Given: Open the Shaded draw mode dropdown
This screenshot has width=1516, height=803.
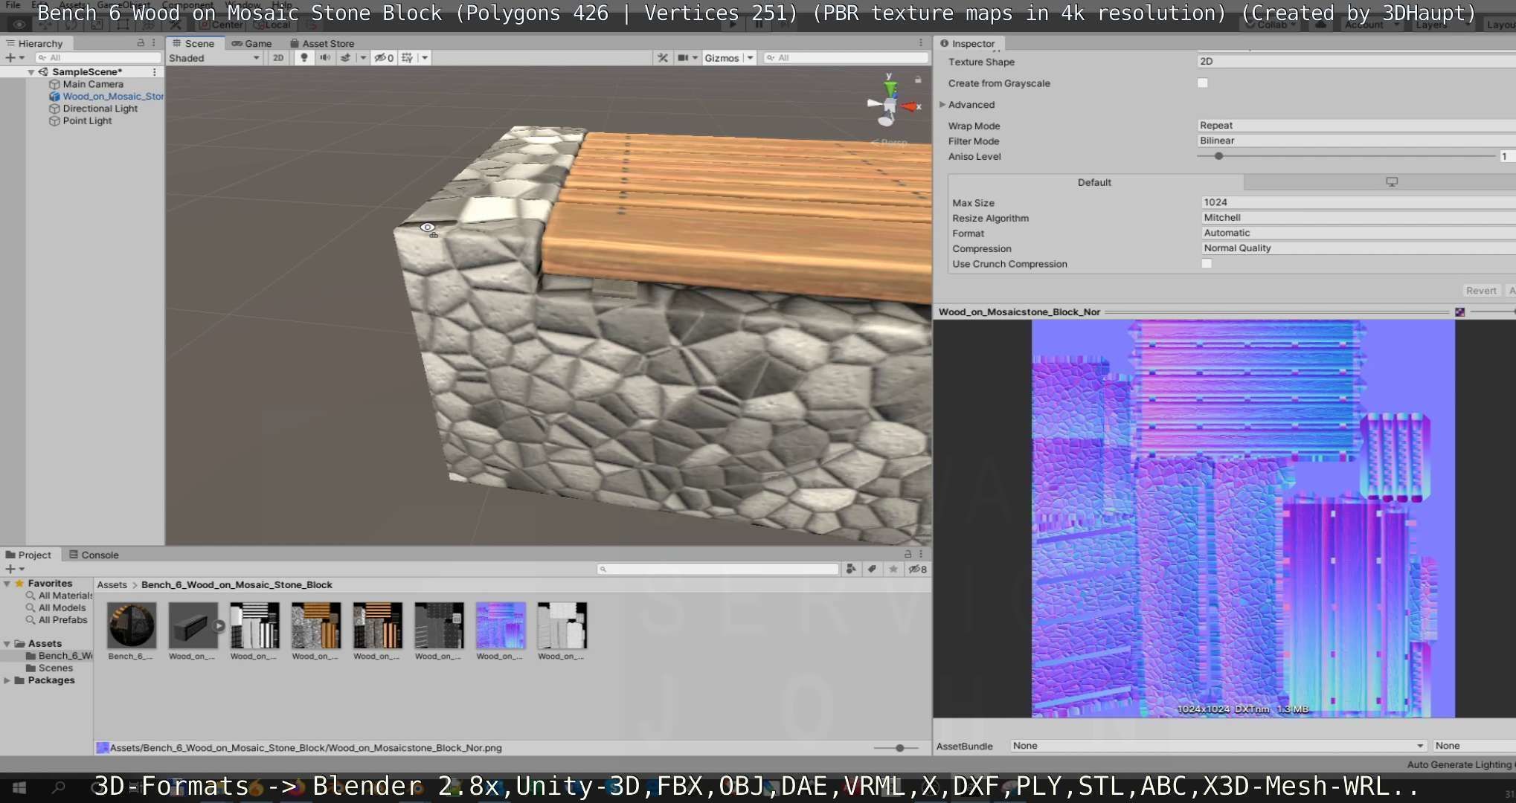Looking at the screenshot, I should point(214,58).
